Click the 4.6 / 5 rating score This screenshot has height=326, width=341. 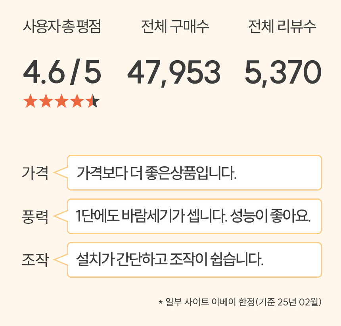[62, 72]
